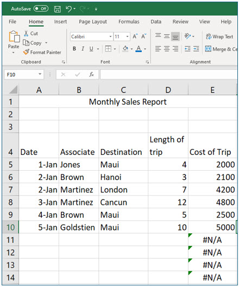Viewport: 239px width, 287px height.
Task: Select Middle Align icon
Action: click(x=167, y=36)
